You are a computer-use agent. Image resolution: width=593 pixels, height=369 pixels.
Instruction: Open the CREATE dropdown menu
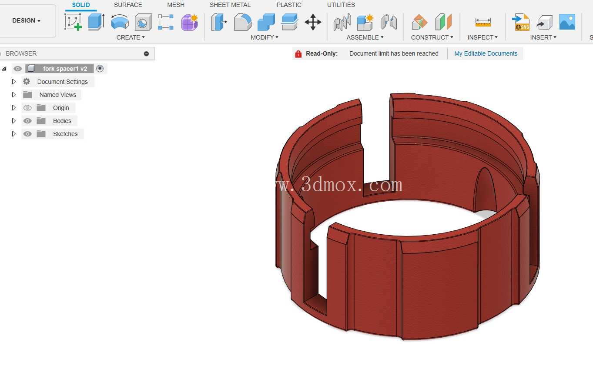[x=131, y=37]
